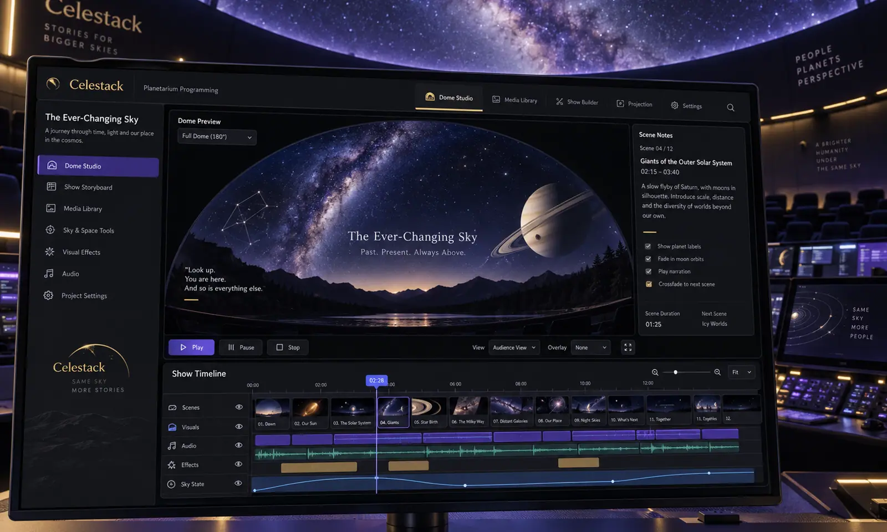Mute the Audio track visibility eye
887x532 pixels.
pos(239,445)
